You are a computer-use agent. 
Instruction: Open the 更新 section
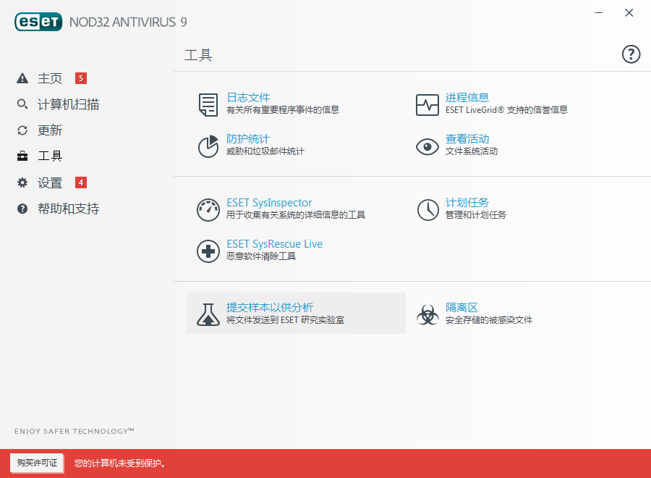tap(50, 130)
